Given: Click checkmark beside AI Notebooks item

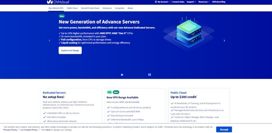Looking at the screenshot, I should pyautogui.click(x=172, y=103).
